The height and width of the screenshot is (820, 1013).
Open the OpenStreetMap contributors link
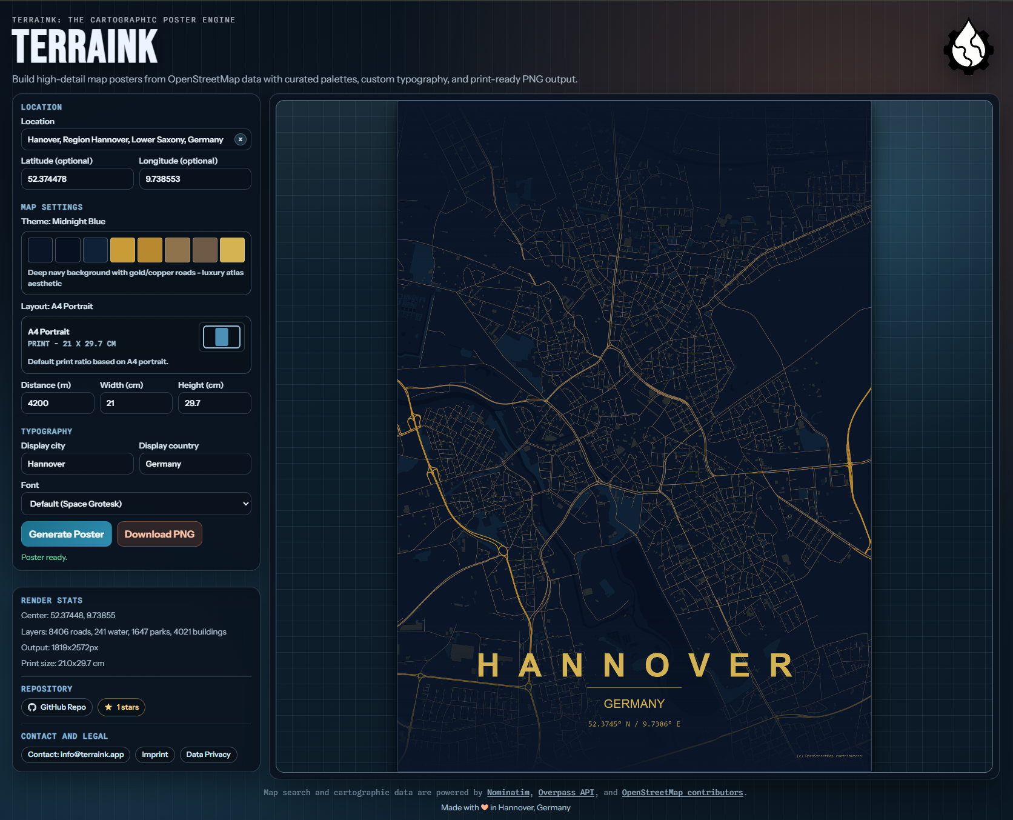pyautogui.click(x=682, y=792)
